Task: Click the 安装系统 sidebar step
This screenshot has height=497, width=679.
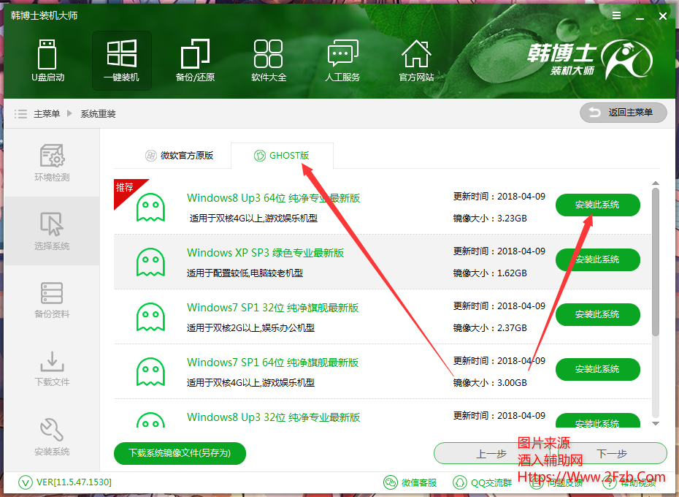Action: (x=52, y=437)
